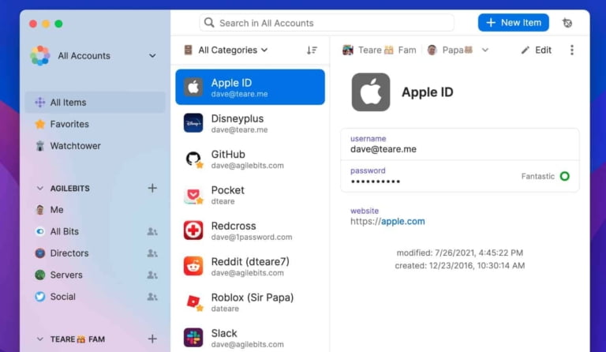Open the lock icon in top-right corner
Image resolution: width=606 pixels, height=352 pixels.
coord(567,23)
